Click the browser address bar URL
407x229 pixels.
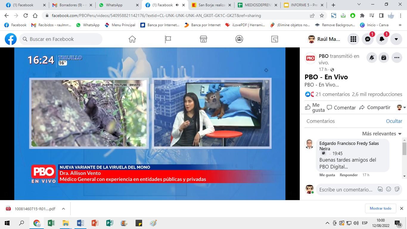(156, 16)
